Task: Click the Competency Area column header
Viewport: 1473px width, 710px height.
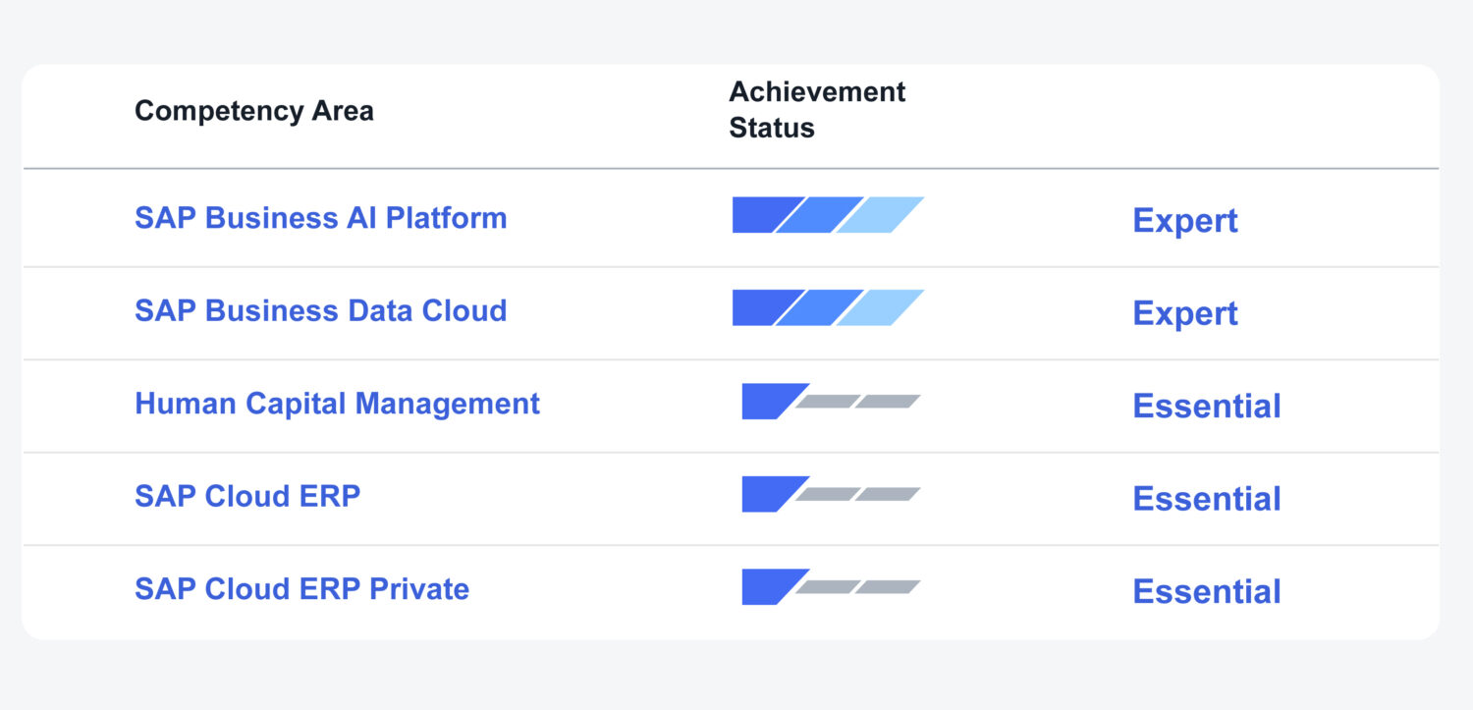Action: 254,111
